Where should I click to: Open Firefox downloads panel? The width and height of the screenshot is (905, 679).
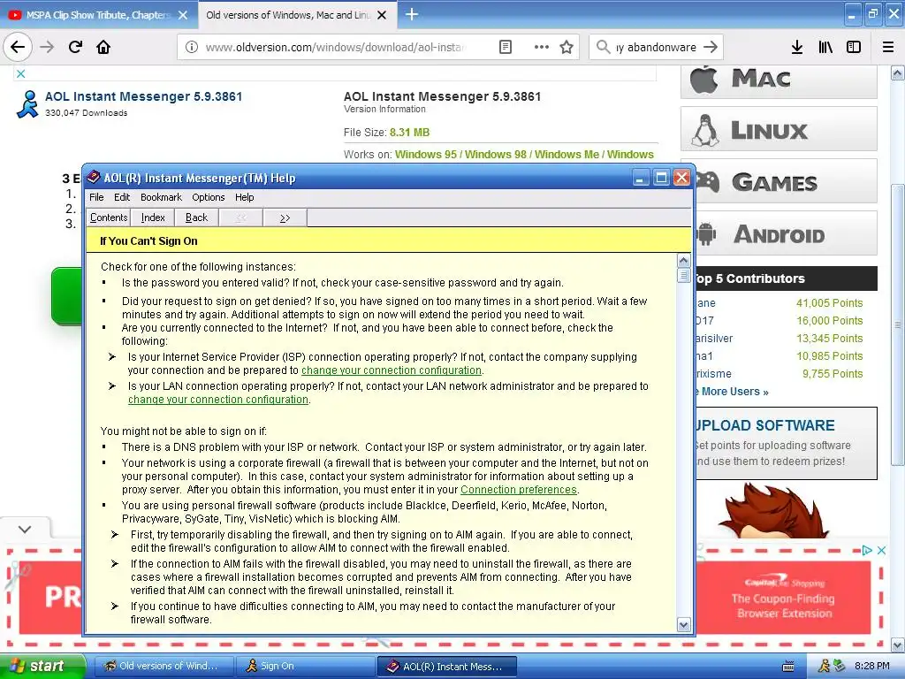(x=797, y=47)
